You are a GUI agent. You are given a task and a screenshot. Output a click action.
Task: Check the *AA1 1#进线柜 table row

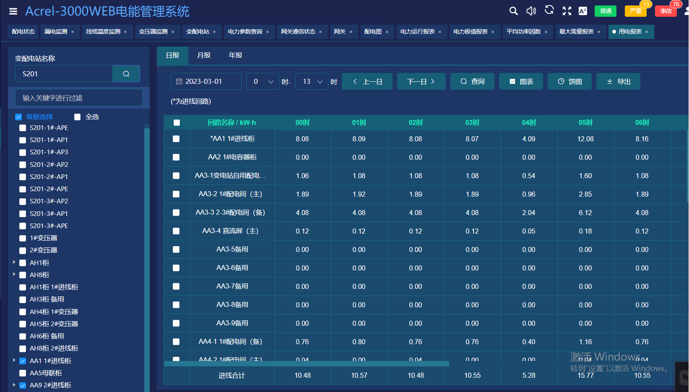pyautogui.click(x=176, y=139)
